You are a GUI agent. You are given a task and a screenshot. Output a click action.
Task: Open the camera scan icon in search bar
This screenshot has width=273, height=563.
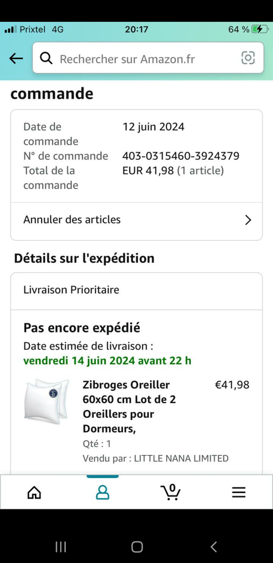pyautogui.click(x=248, y=58)
